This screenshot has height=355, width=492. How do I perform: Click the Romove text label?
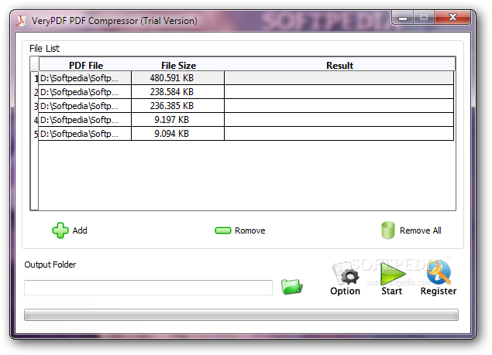[249, 230]
